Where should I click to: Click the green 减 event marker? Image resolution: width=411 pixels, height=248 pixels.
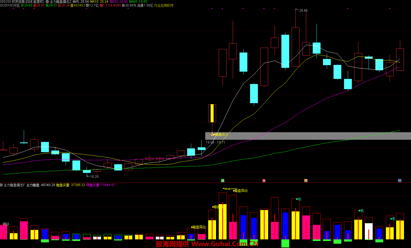pos(223,180)
